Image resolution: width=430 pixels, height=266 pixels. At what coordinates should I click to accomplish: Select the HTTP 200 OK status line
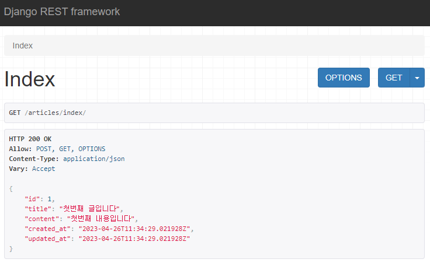(x=30, y=139)
